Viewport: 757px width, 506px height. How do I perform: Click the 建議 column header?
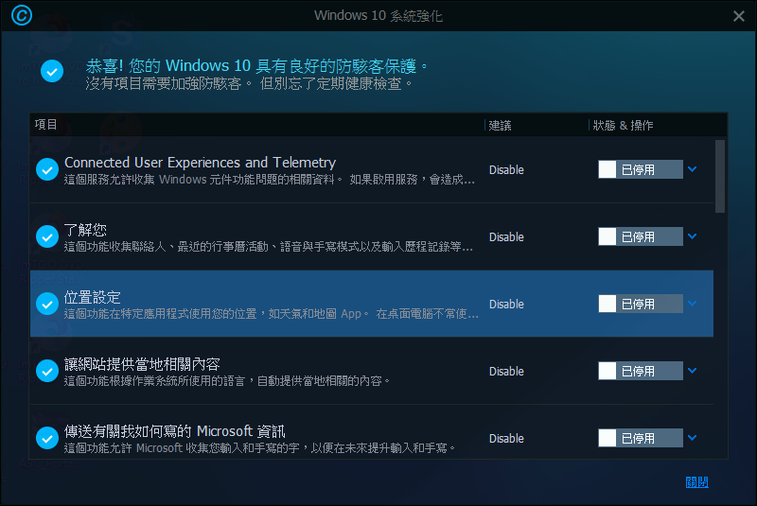click(501, 125)
